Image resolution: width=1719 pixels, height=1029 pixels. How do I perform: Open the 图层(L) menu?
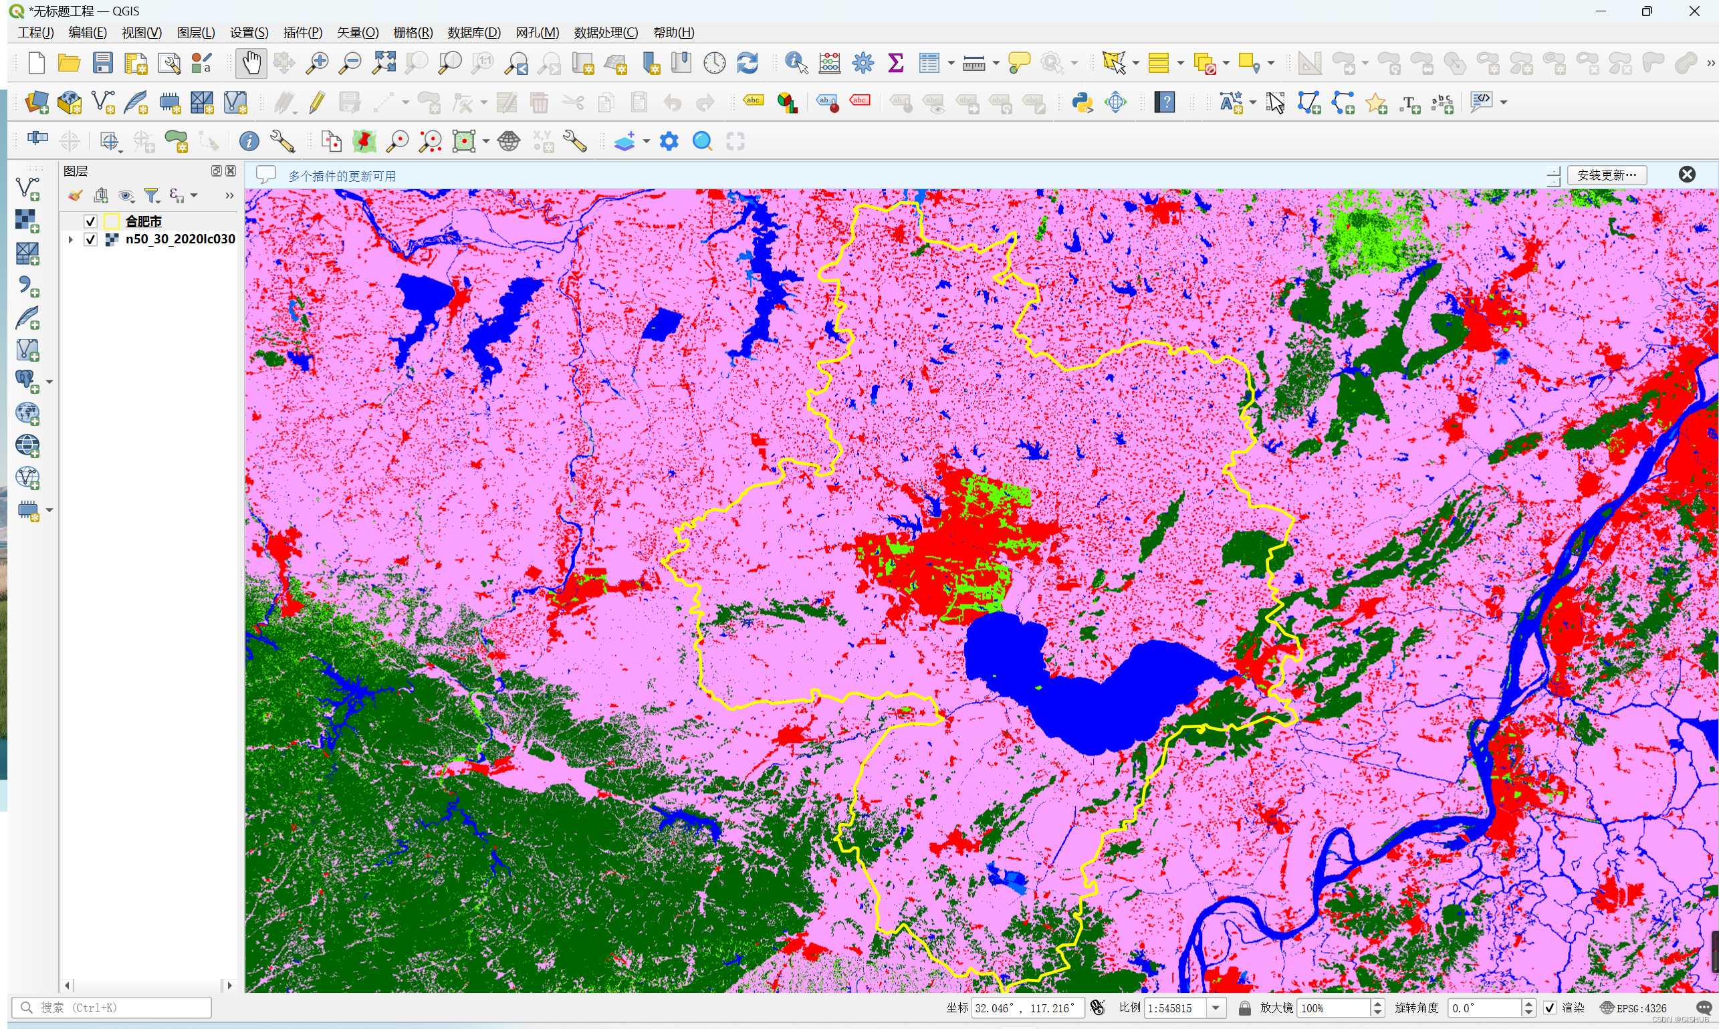195,33
